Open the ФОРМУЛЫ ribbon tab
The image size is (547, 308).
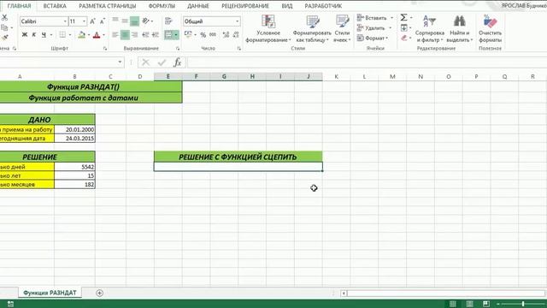pyautogui.click(x=162, y=6)
